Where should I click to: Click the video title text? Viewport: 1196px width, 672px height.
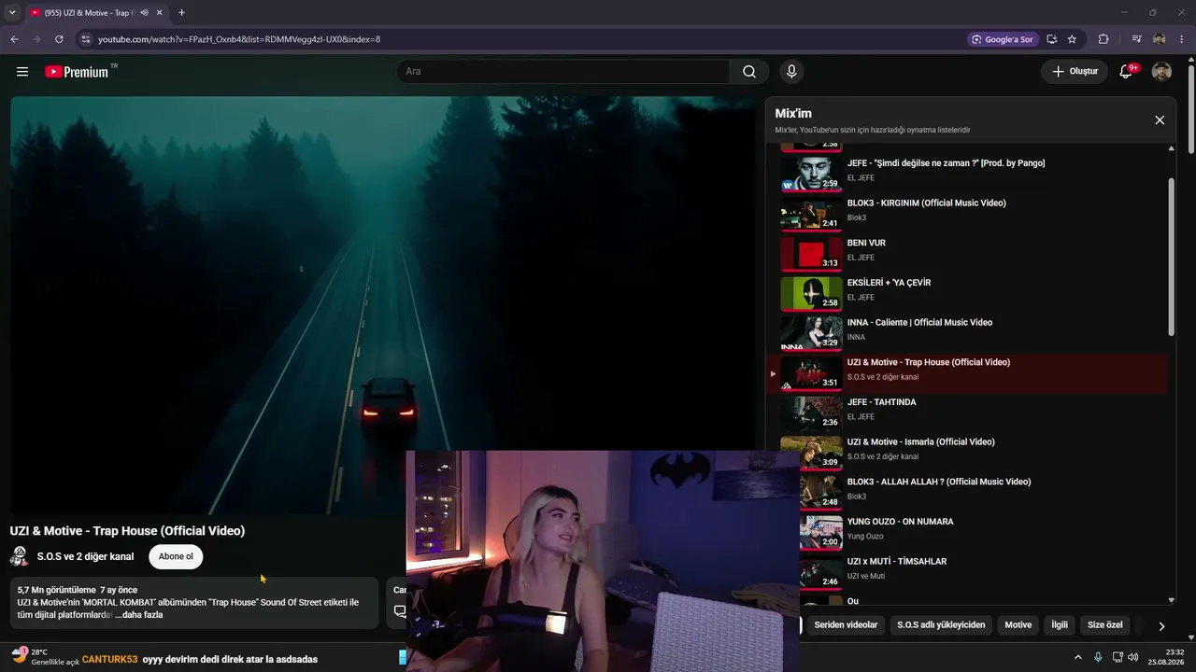tap(127, 531)
